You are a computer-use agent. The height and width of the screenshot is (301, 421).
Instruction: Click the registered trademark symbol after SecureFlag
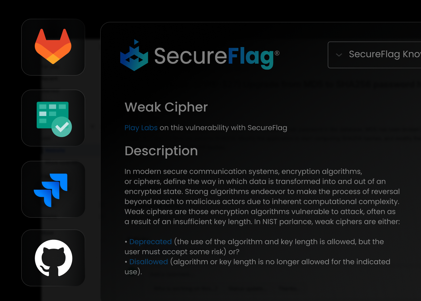pyautogui.click(x=277, y=53)
